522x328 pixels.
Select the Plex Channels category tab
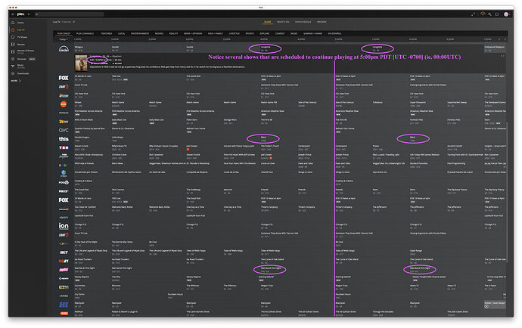click(85, 33)
